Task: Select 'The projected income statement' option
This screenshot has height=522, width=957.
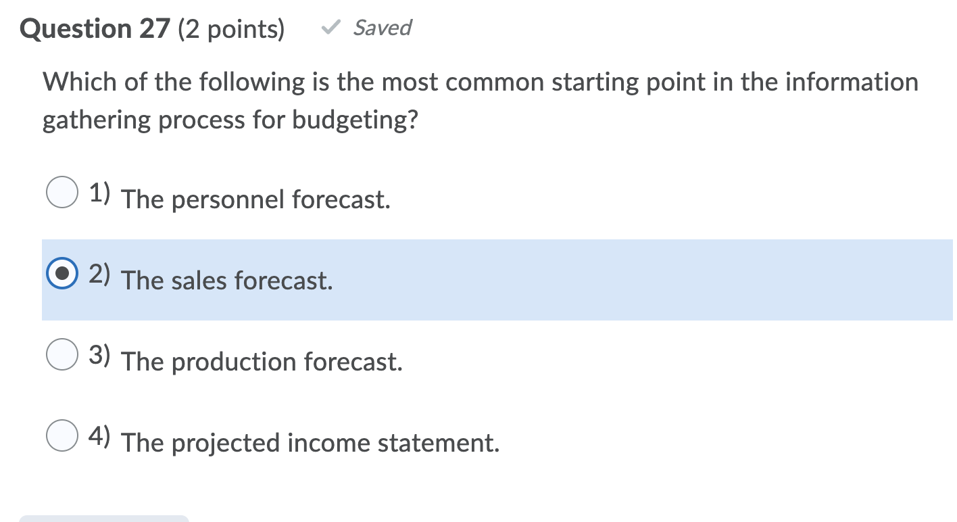Action: coord(62,436)
